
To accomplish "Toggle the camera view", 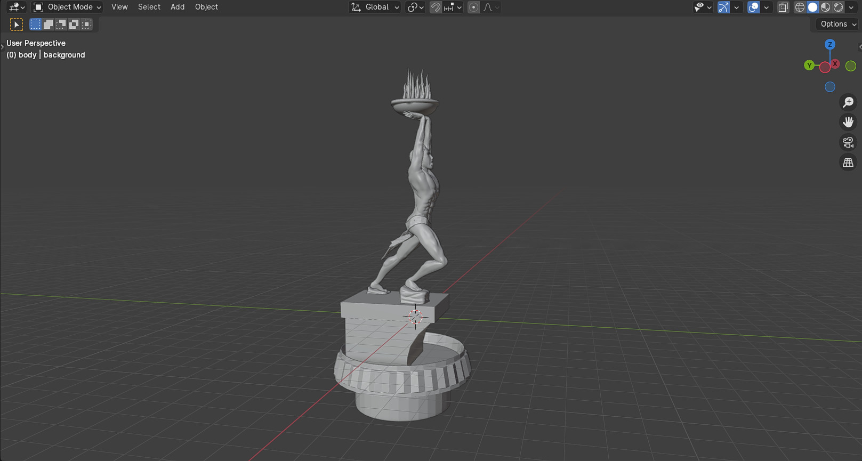I will pyautogui.click(x=848, y=142).
